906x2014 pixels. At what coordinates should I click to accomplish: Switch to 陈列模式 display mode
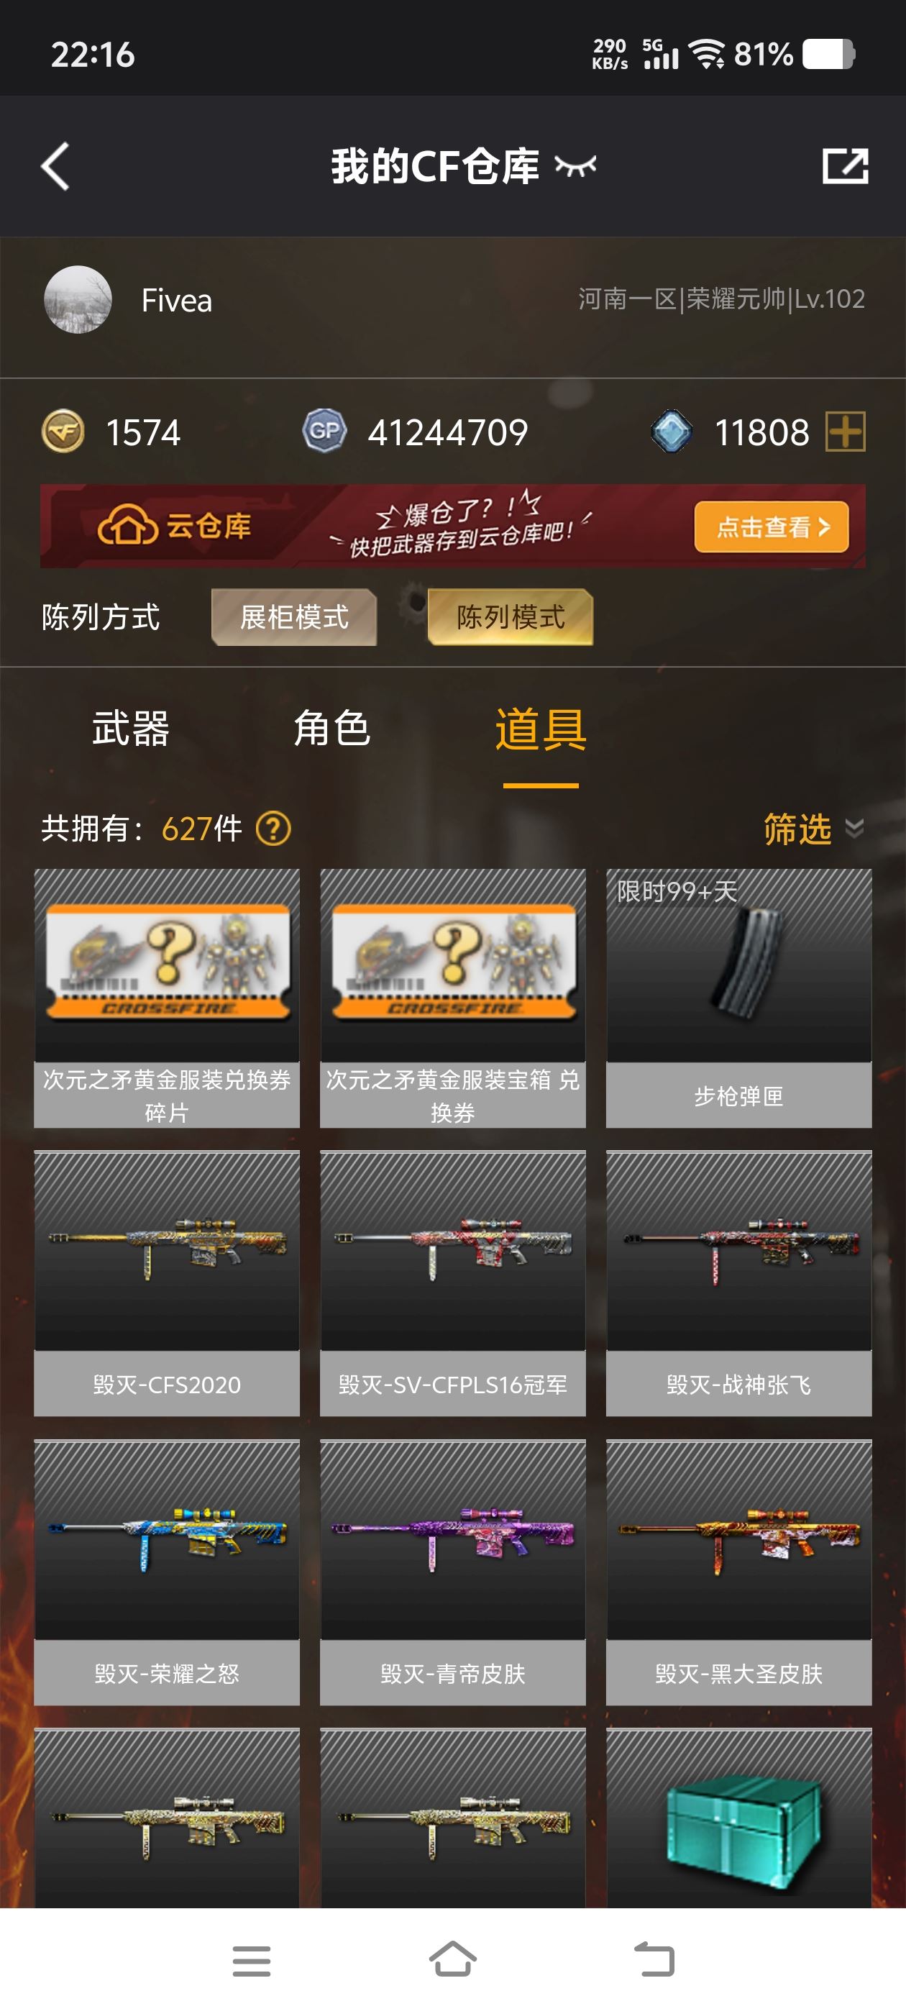511,617
